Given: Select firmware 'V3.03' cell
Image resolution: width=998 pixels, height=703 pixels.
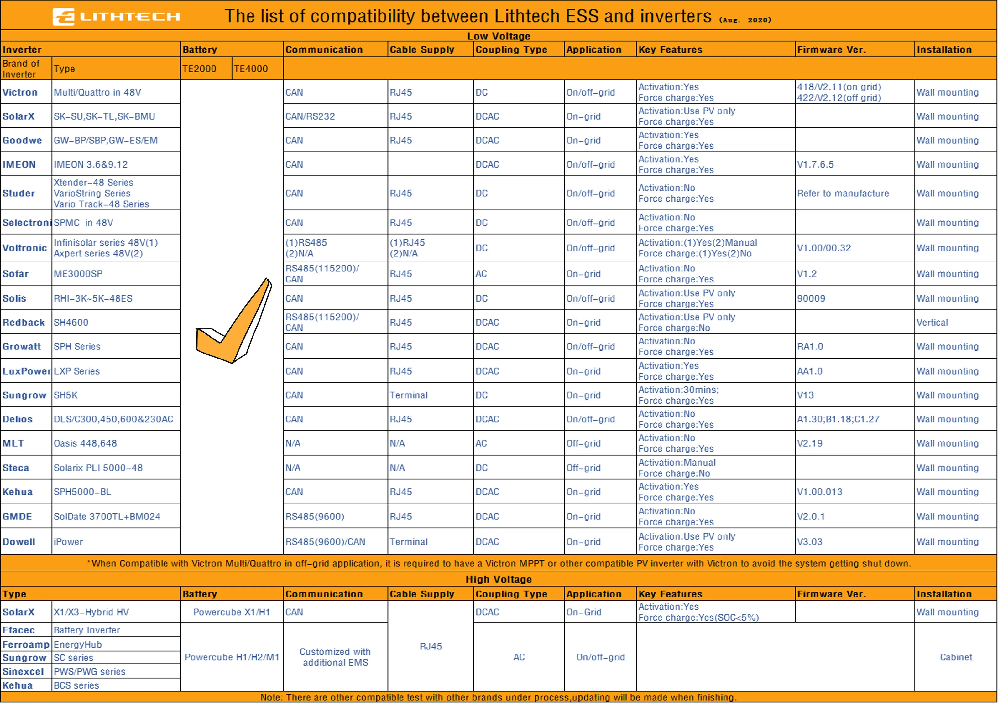Looking at the screenshot, I should [854, 541].
